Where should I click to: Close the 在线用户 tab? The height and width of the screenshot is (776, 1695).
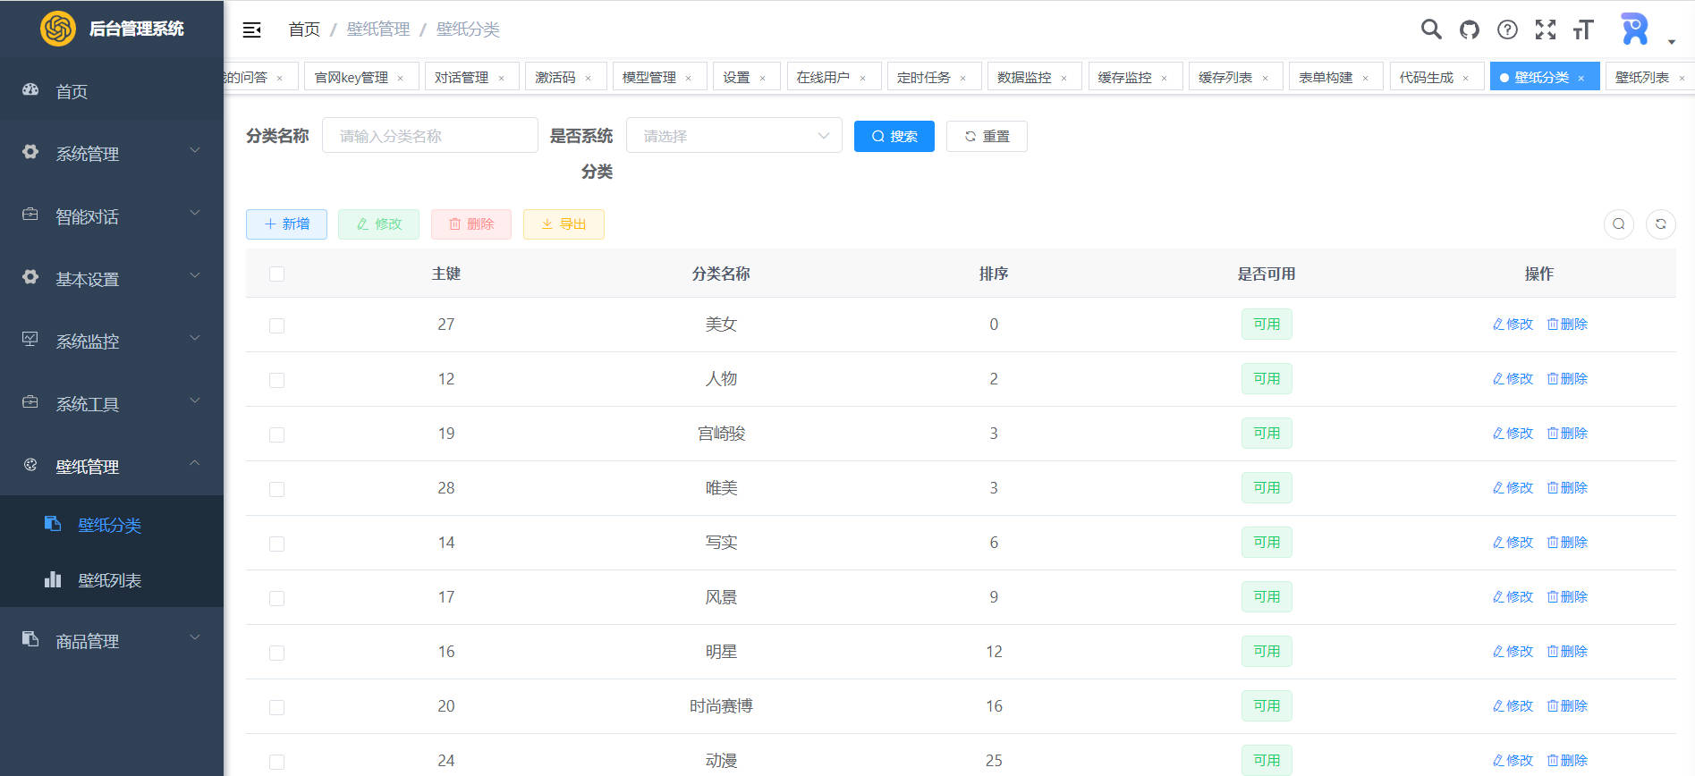point(862,78)
